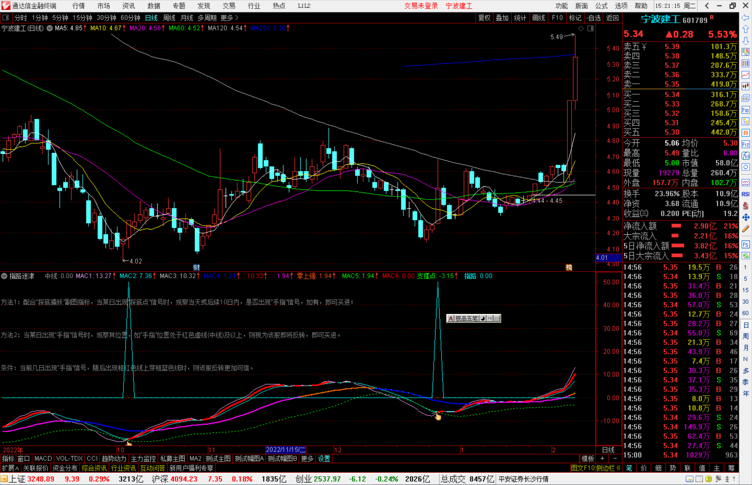Click the pencil drawing tool icon
752x485 pixels.
[x=745, y=229]
